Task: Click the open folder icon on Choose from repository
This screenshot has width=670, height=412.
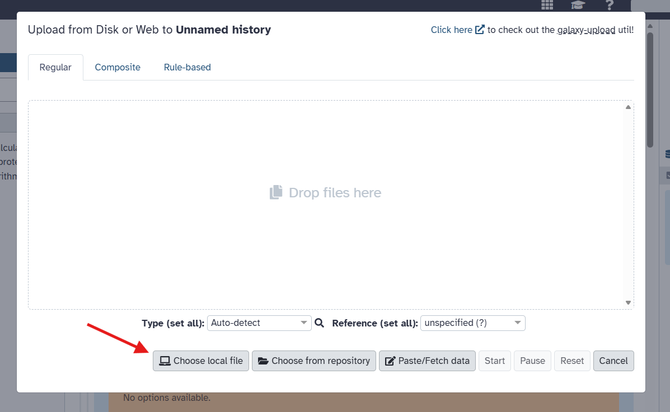Action: [263, 361]
